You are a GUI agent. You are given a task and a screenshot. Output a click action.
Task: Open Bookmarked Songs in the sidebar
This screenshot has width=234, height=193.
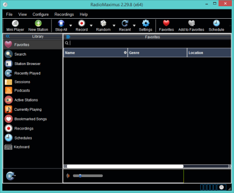pyautogui.click(x=33, y=119)
